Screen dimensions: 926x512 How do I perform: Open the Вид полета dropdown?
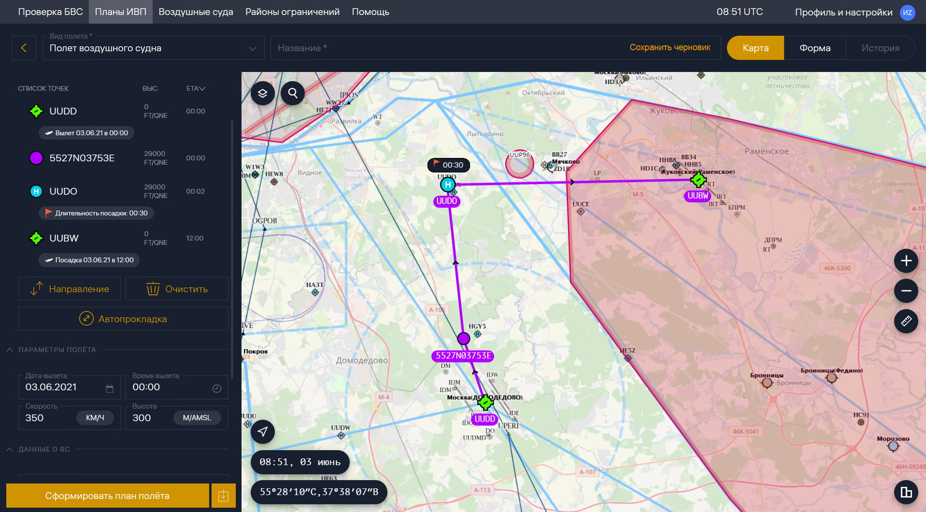click(x=153, y=48)
